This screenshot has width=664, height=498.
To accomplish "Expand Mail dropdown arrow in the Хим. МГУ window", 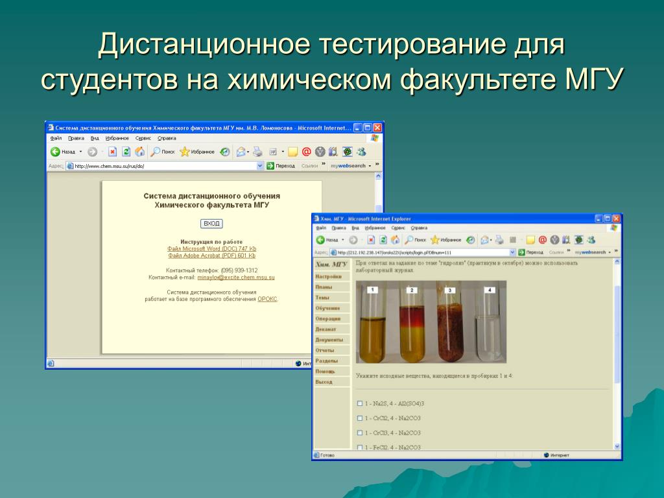I will pos(491,240).
